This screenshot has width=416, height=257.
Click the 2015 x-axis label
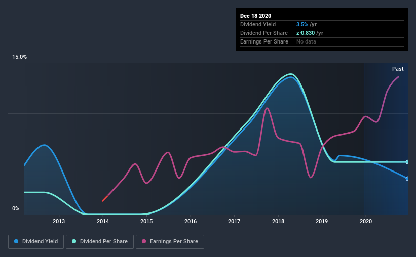point(146,221)
